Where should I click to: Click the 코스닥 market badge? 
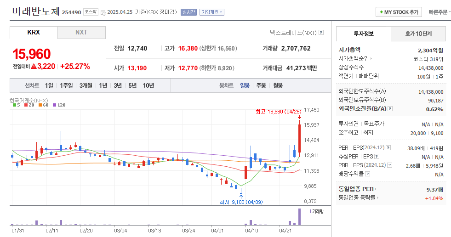point(91,12)
